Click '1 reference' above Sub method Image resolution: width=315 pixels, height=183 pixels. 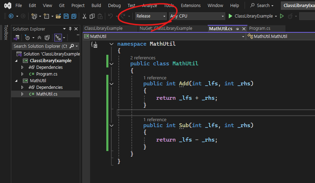[x=155, y=120]
